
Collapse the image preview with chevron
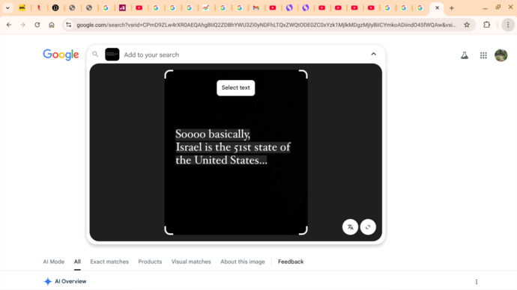[x=374, y=54]
